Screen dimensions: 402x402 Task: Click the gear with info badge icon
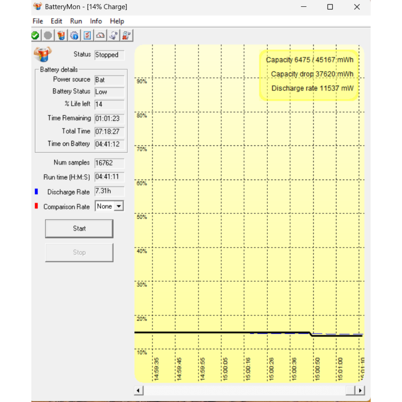click(74, 36)
